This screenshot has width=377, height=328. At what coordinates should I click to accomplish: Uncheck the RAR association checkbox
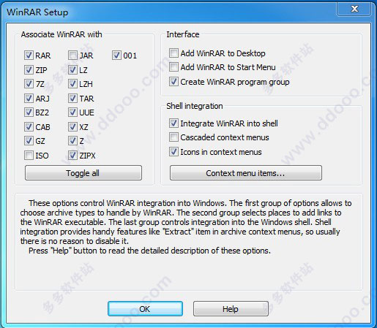click(29, 56)
